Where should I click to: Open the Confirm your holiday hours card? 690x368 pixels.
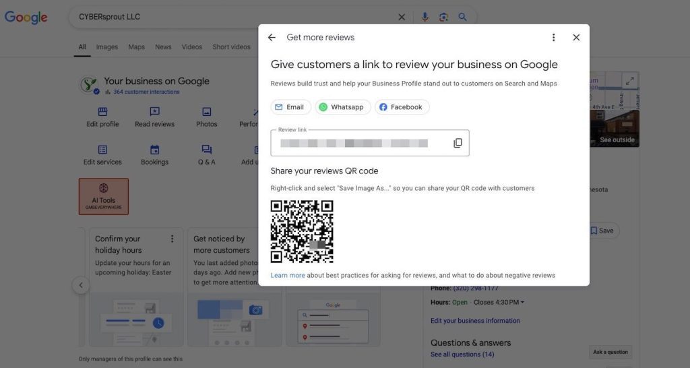point(136,287)
